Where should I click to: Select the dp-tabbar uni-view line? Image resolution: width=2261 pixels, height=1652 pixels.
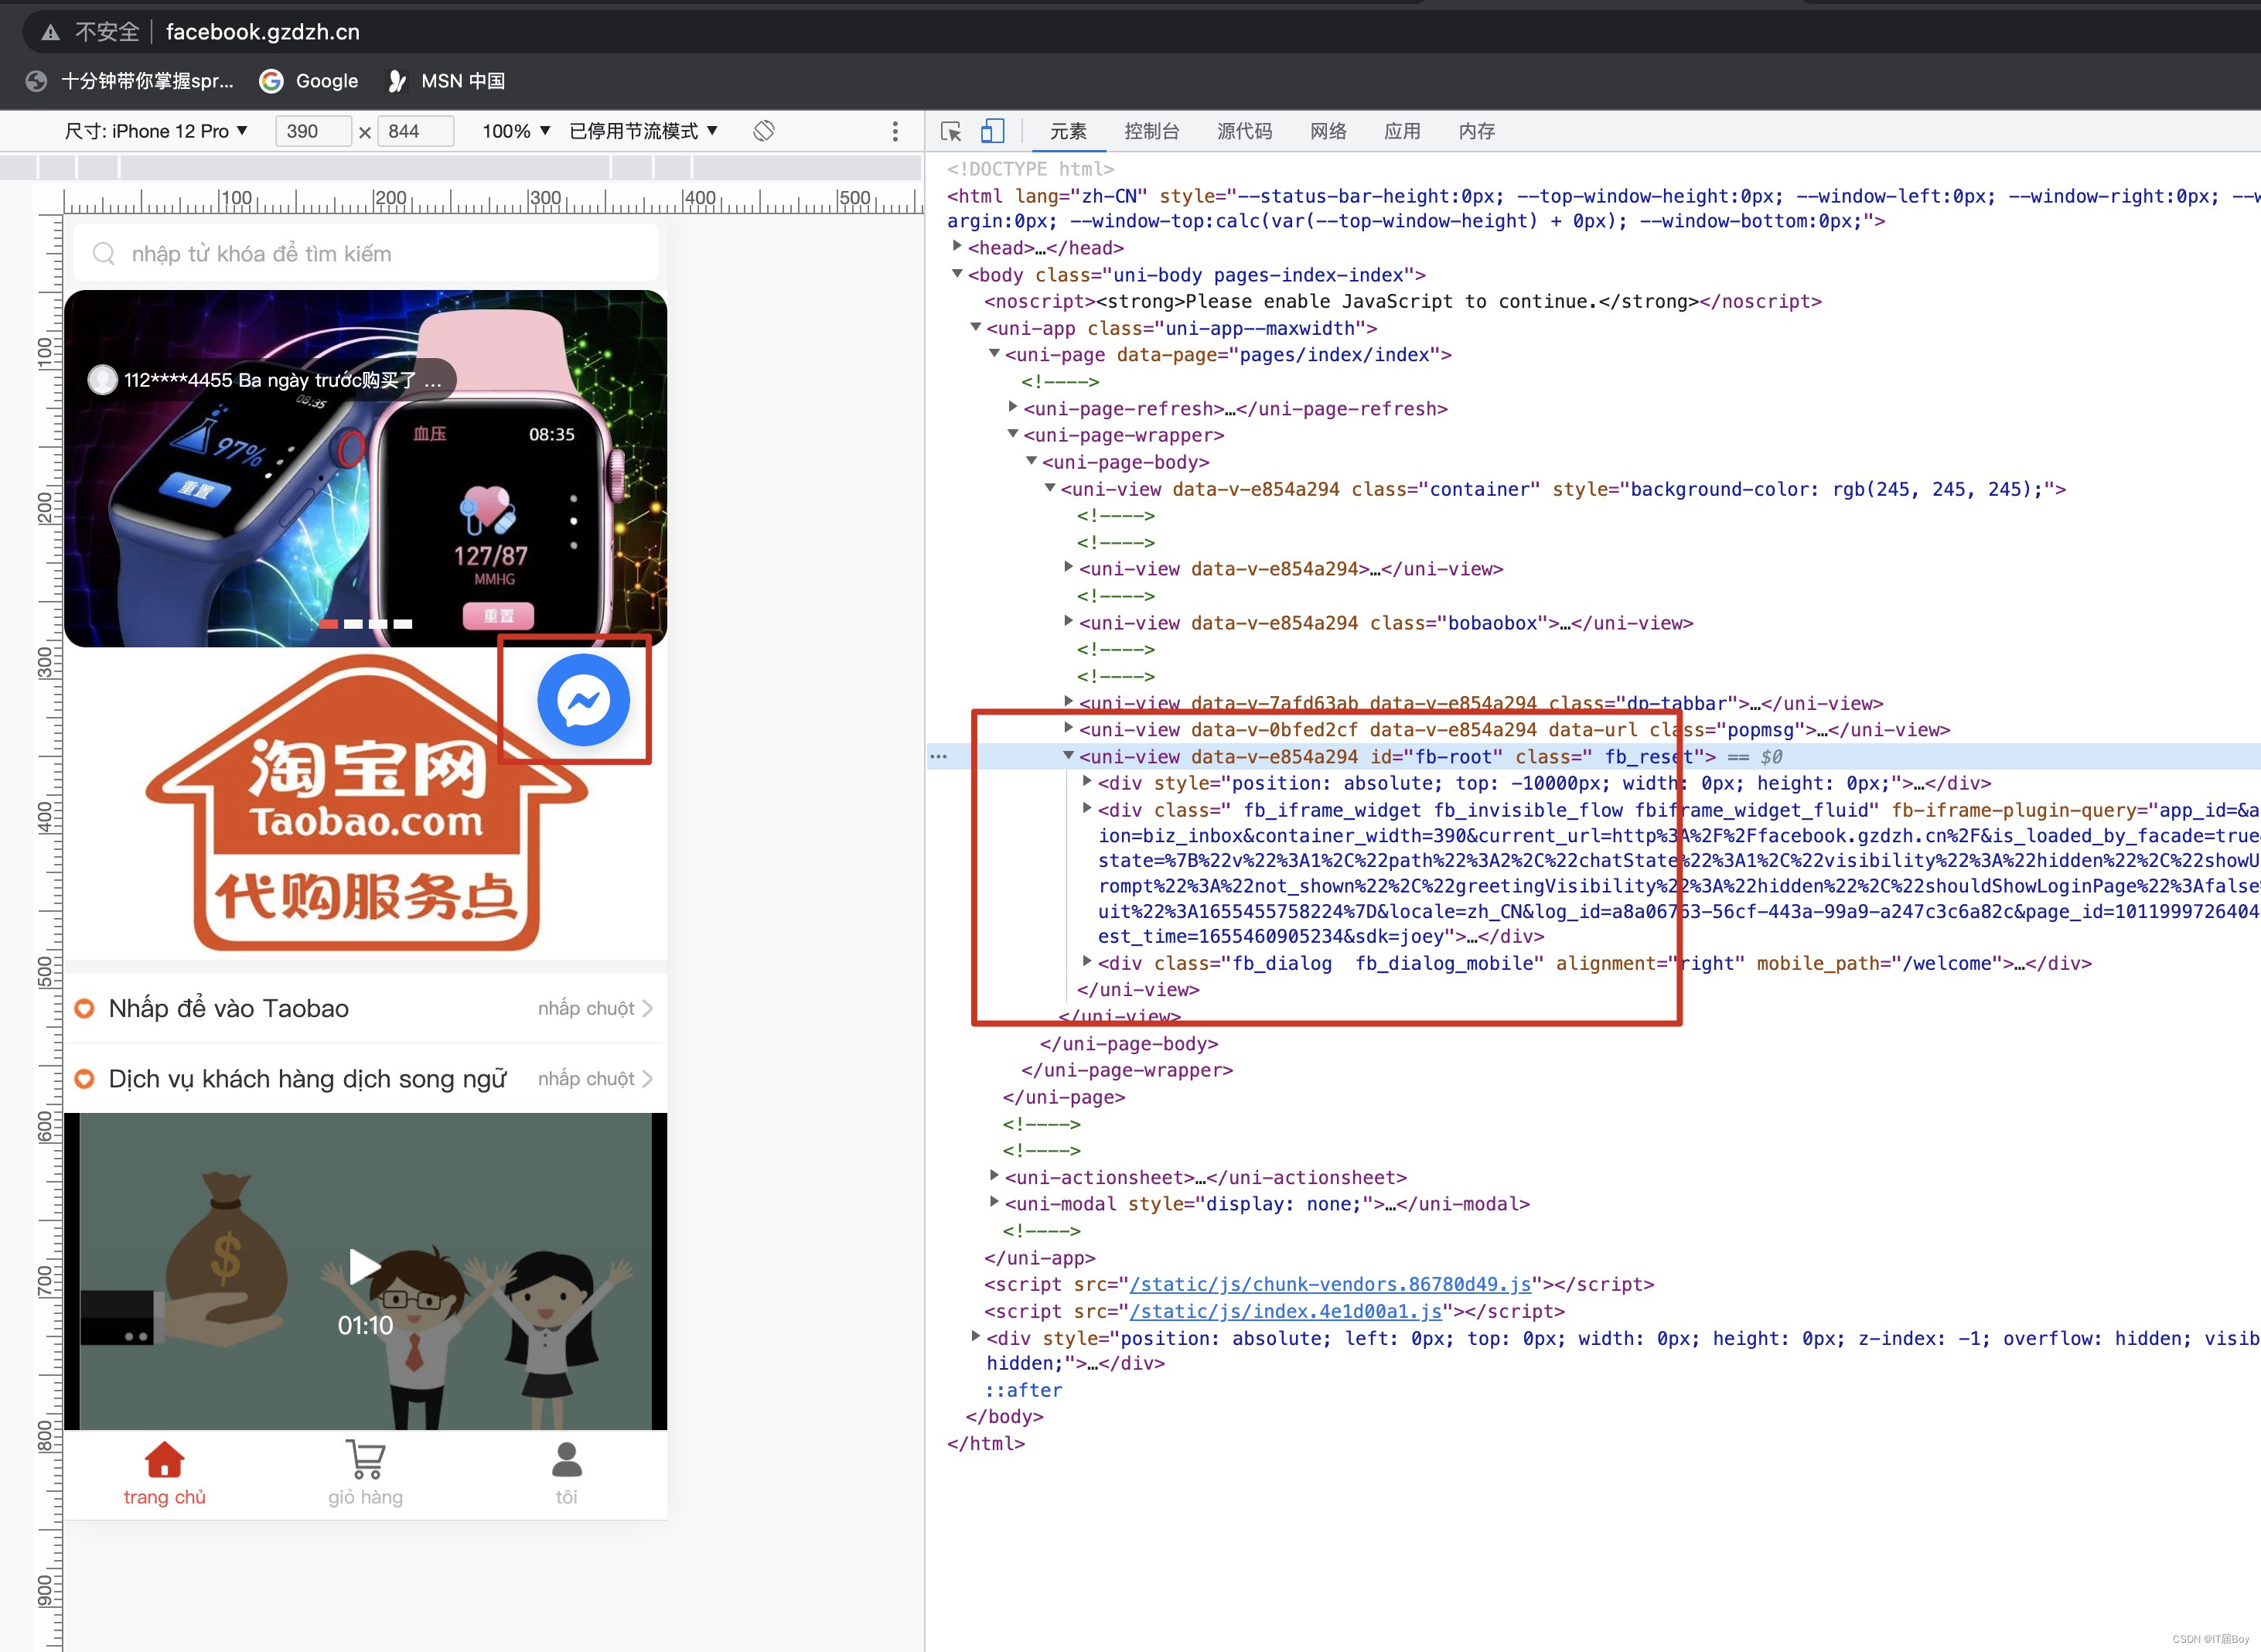[1480, 703]
